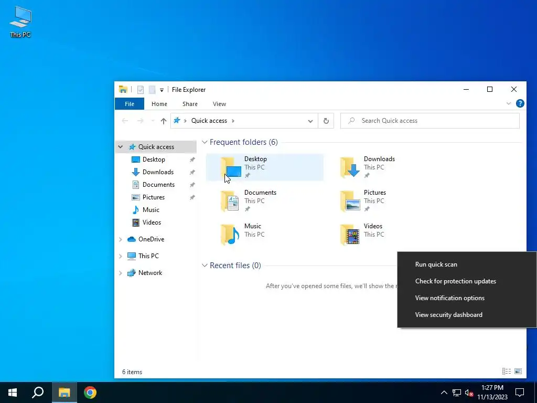Select Videos in navigation pane
The image size is (537, 403).
click(x=152, y=222)
